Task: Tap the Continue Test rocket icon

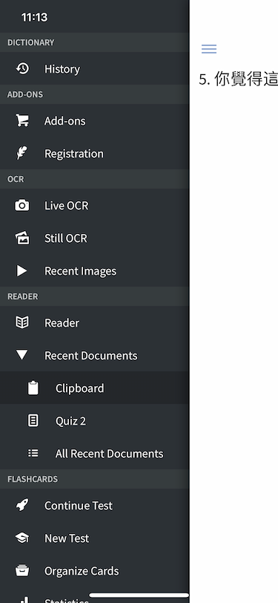Action: tap(22, 505)
